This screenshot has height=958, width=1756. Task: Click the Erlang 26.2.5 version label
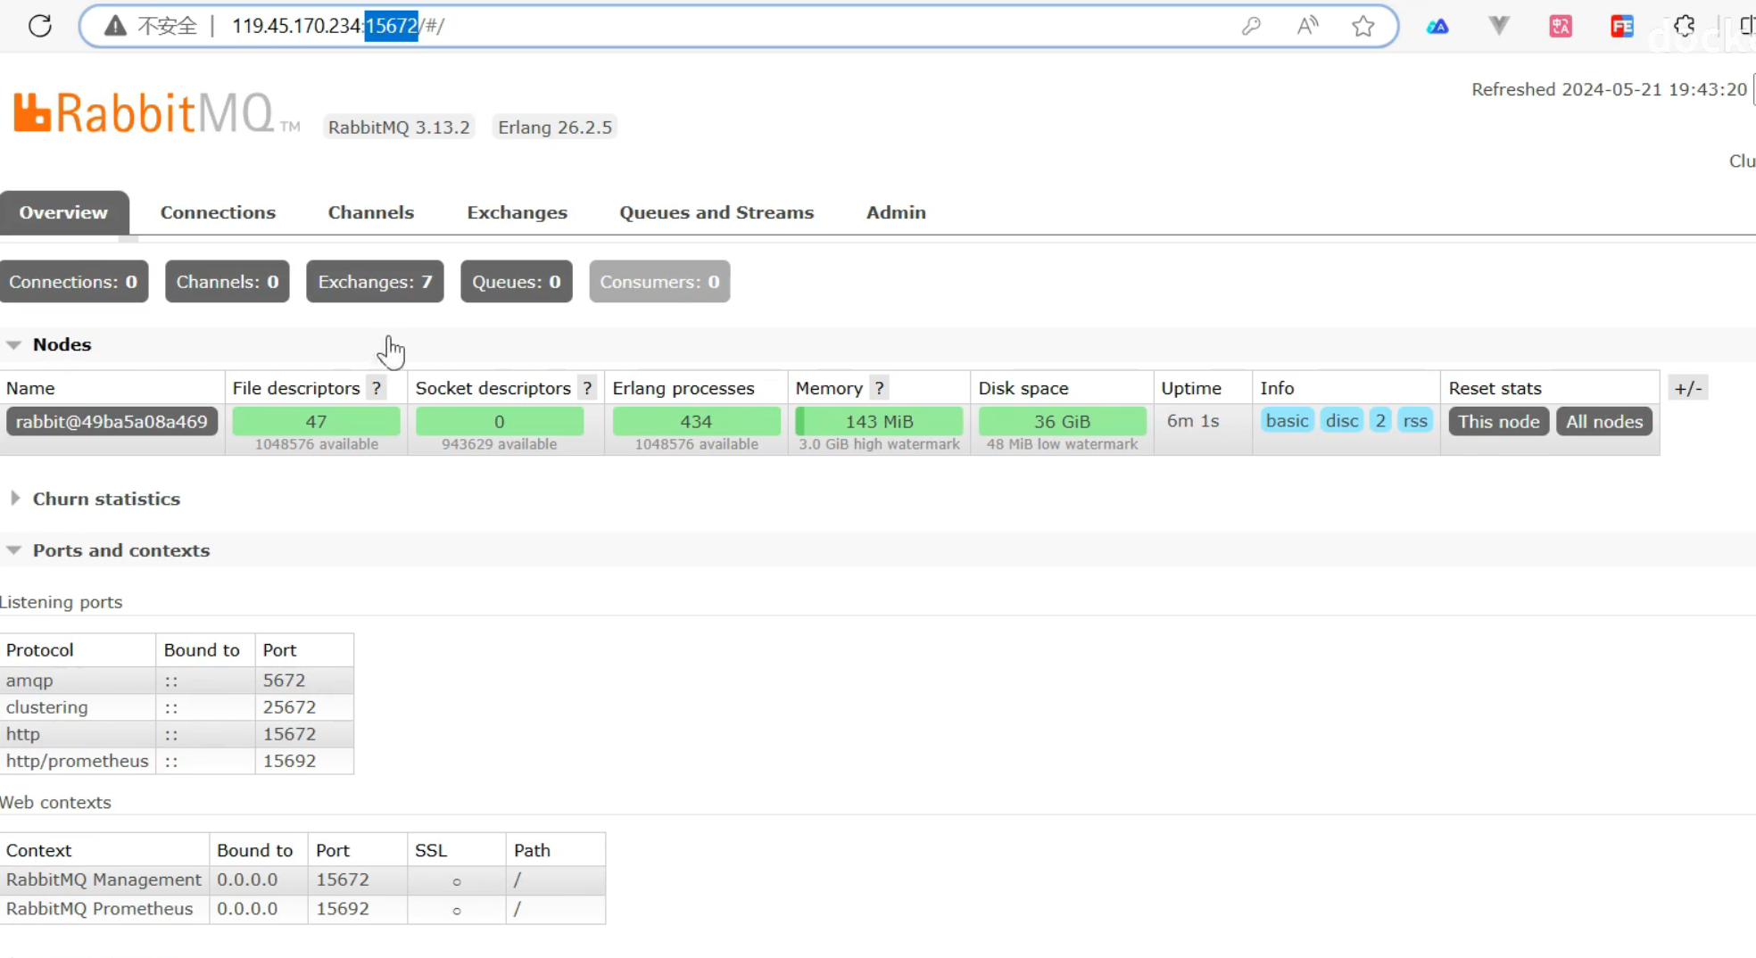coord(555,128)
